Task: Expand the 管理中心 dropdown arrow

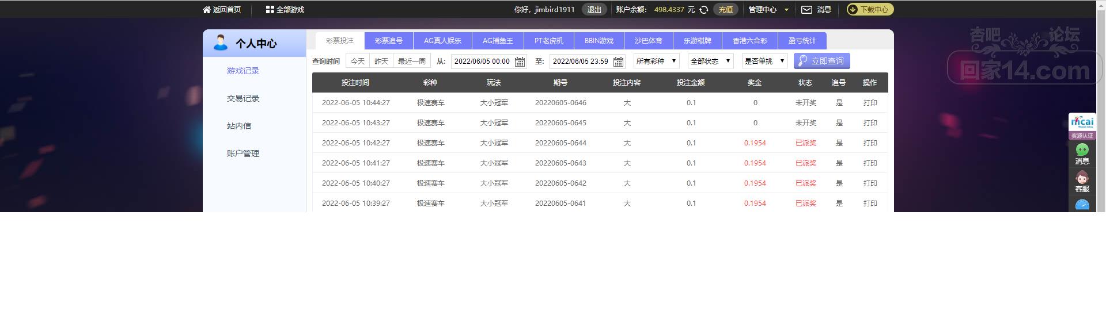Action: (786, 10)
